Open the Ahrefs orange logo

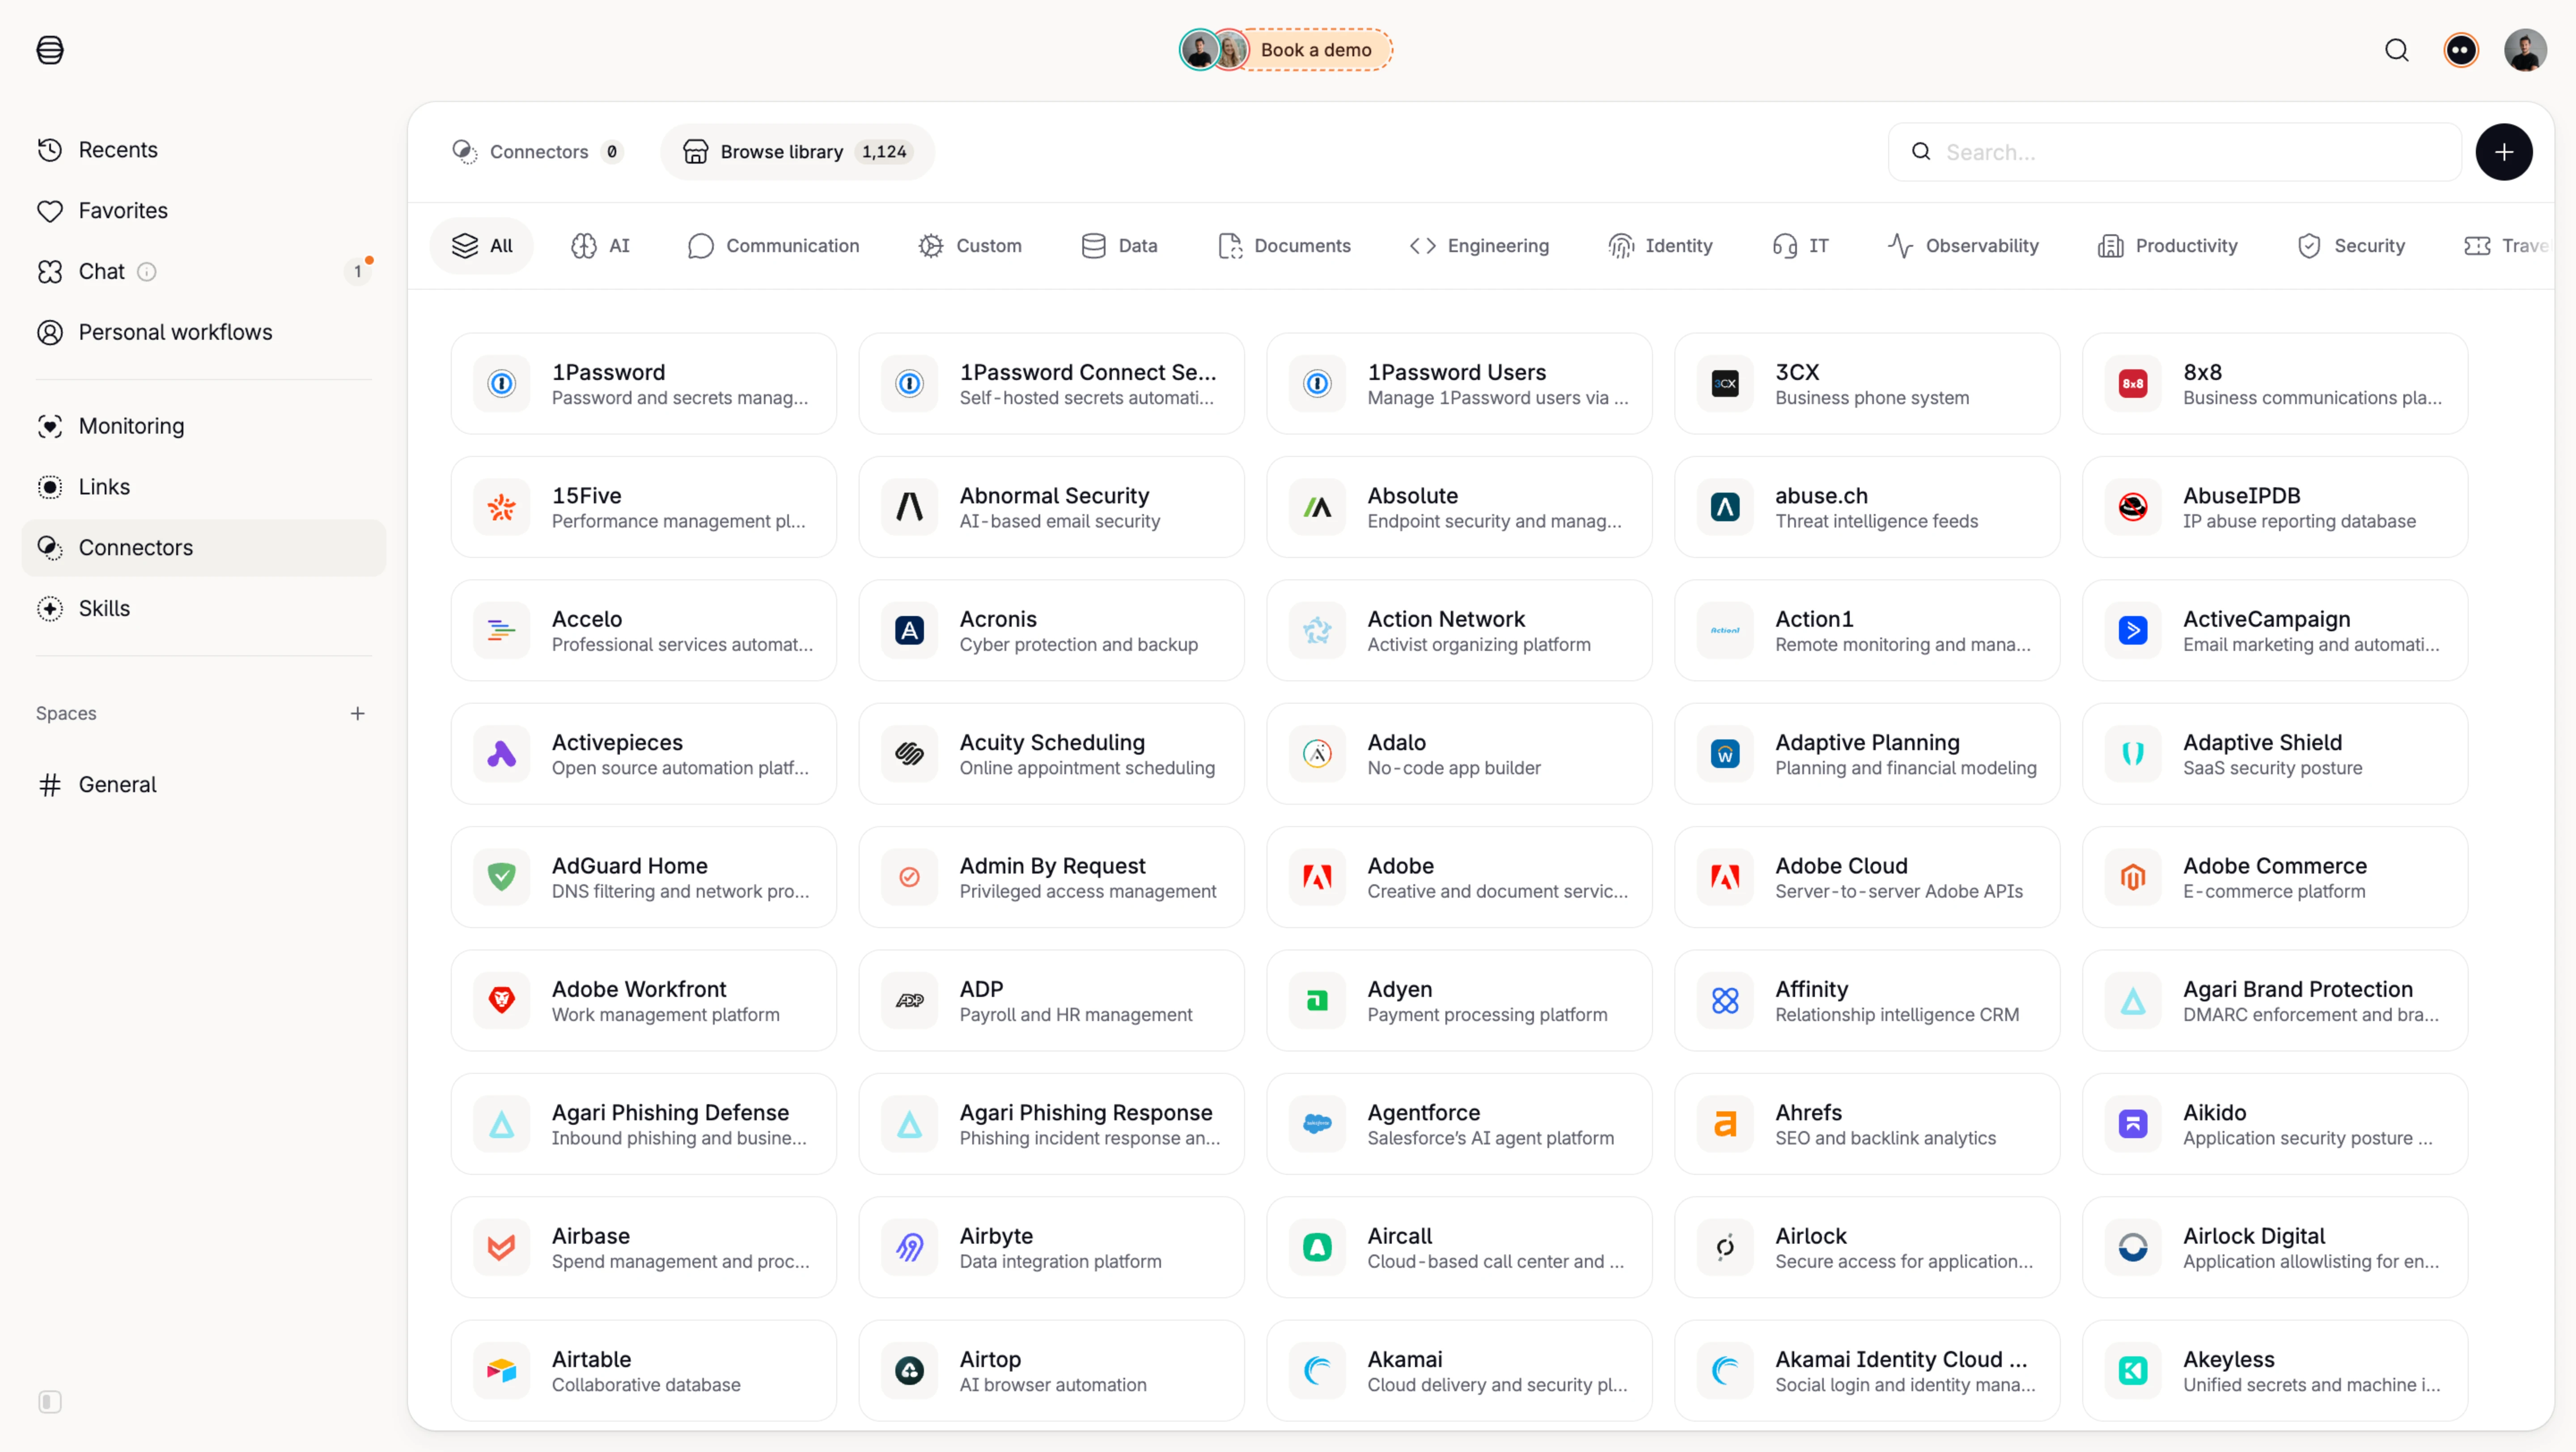coord(1724,1124)
